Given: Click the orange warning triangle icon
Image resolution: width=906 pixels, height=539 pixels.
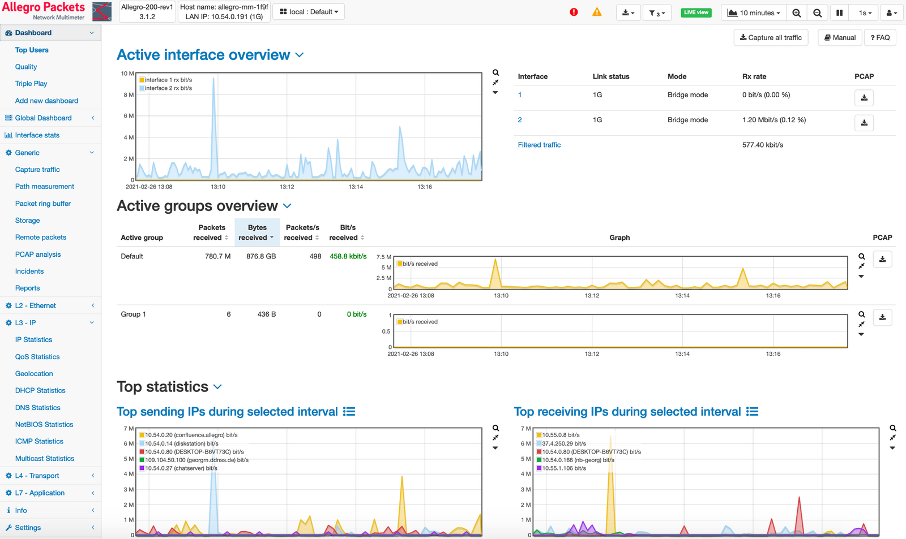Looking at the screenshot, I should coord(597,12).
